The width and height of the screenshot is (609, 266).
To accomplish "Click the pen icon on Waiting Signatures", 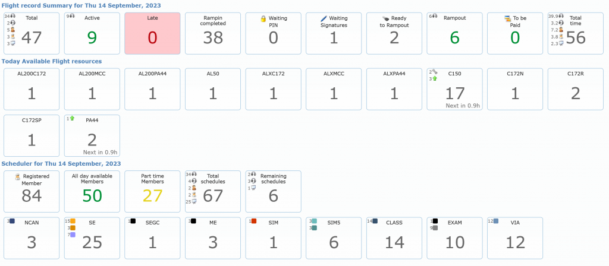I will [x=324, y=19].
